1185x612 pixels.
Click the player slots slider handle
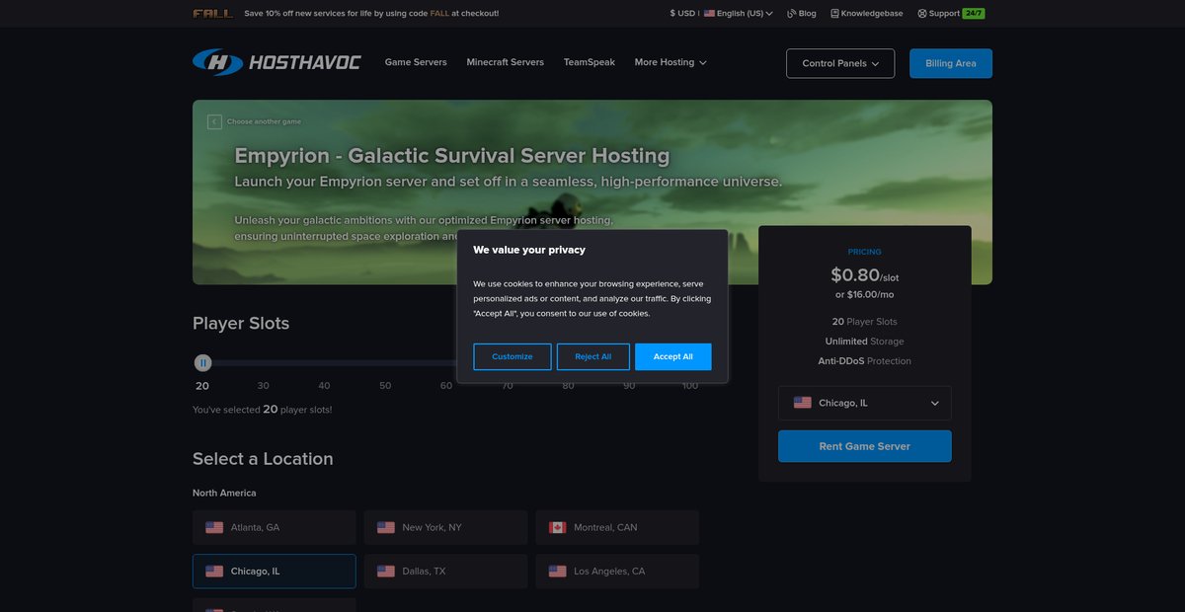202,363
